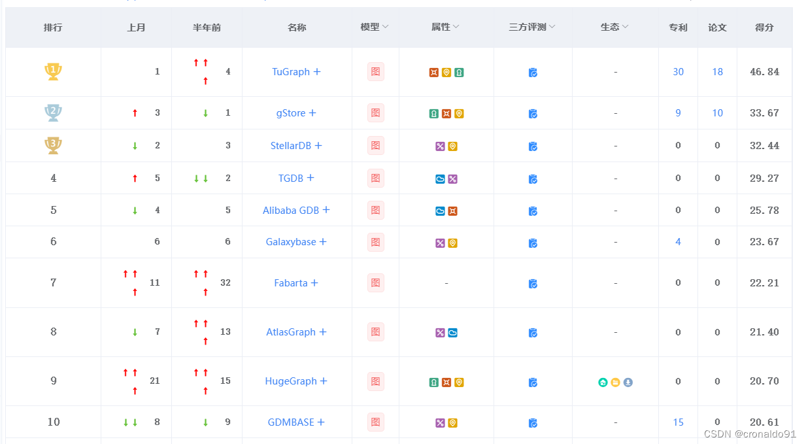The width and height of the screenshot is (806, 444).
Task: Click the score value 46.84
Action: 764,72
